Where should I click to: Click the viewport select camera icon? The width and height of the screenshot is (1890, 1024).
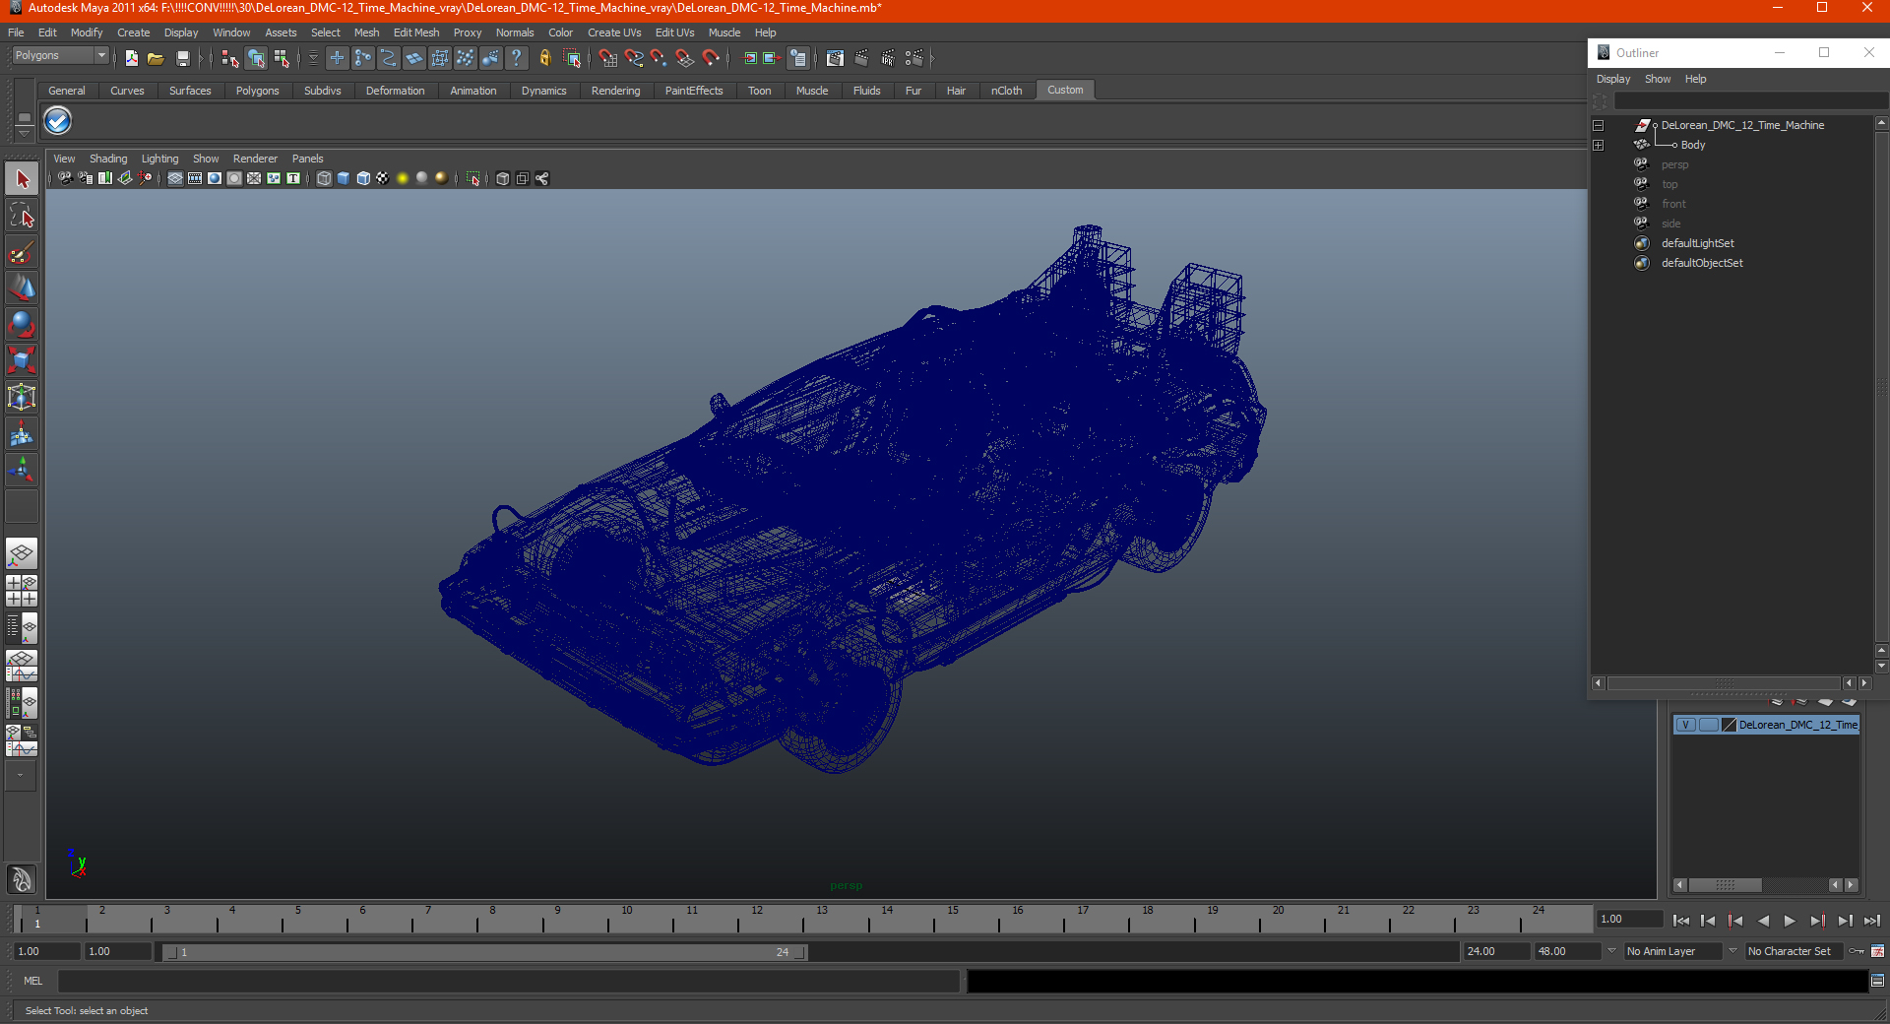coord(65,178)
